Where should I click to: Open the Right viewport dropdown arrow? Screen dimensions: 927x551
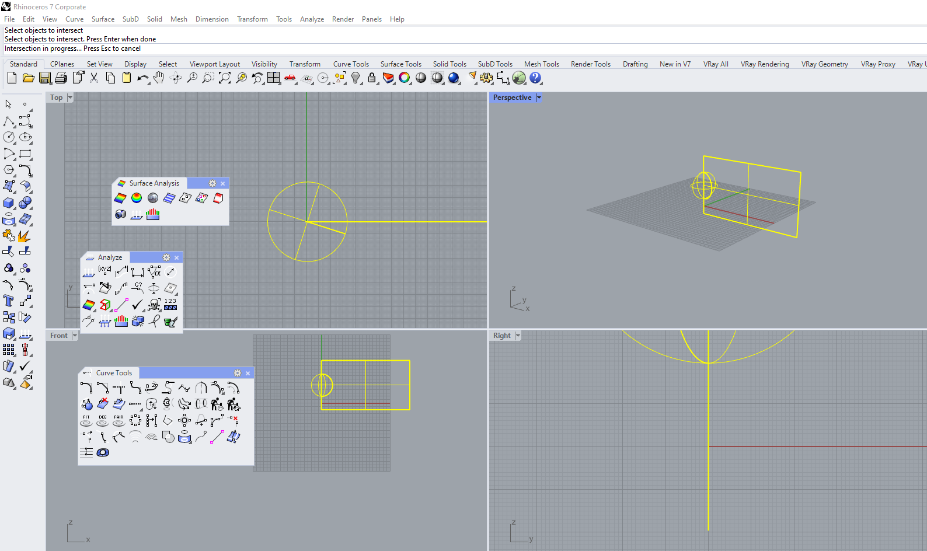pos(518,336)
